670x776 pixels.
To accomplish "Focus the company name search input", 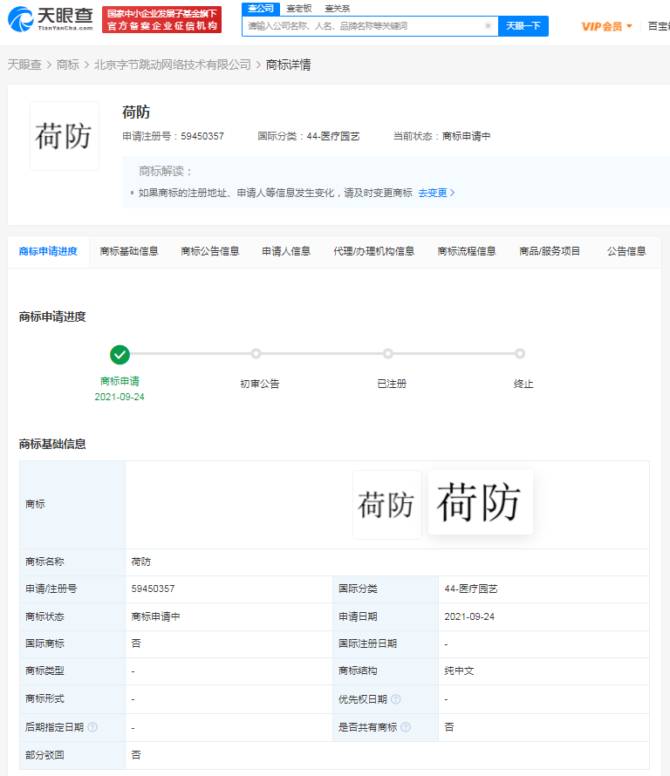I will click(x=362, y=26).
